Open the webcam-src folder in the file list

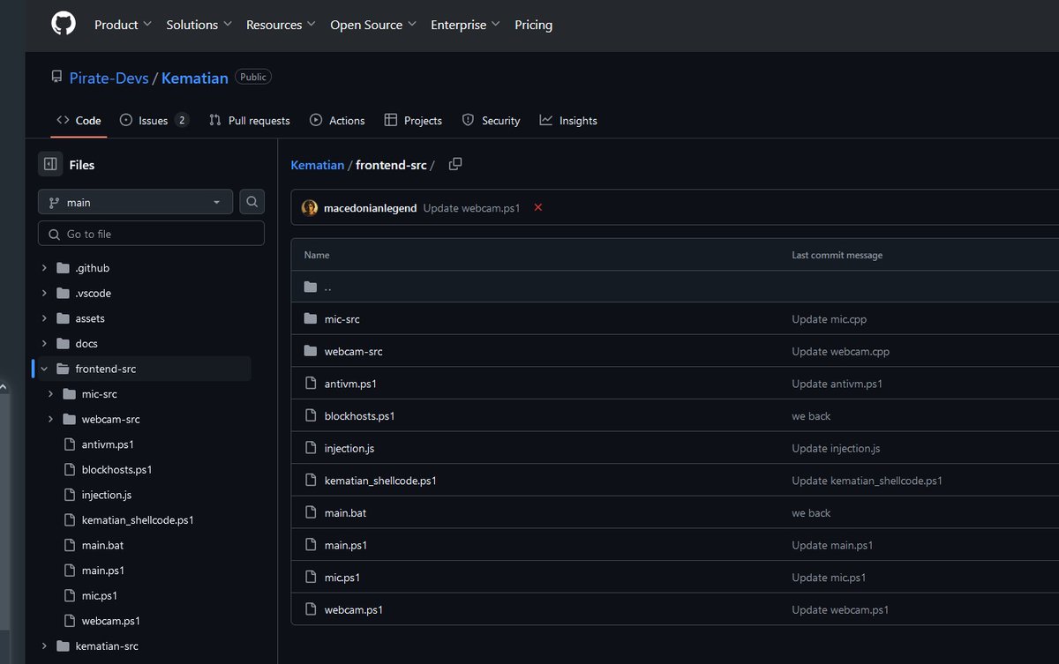[x=354, y=351]
